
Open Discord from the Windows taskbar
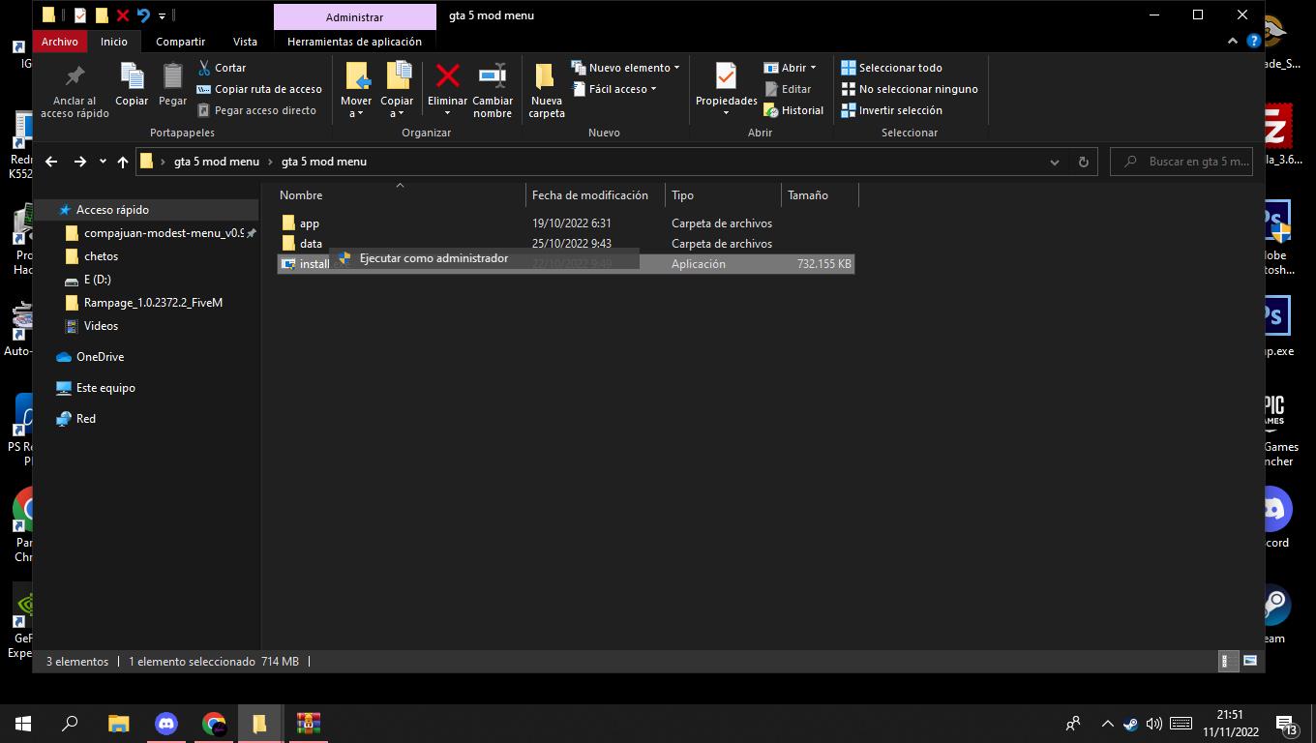(x=166, y=723)
